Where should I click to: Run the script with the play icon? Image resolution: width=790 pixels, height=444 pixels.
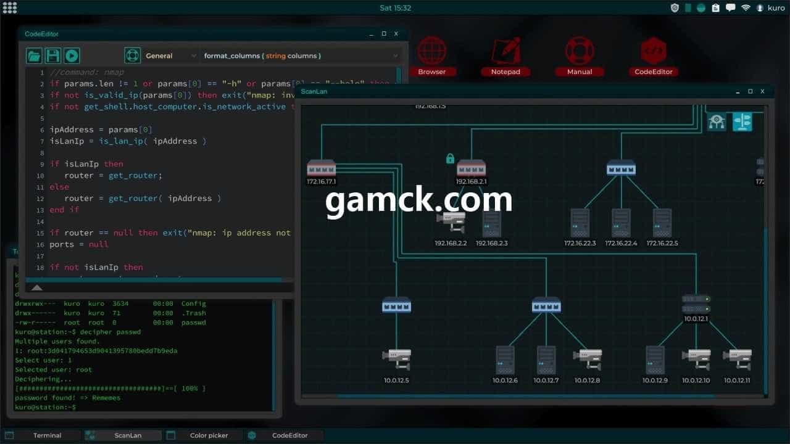point(72,56)
